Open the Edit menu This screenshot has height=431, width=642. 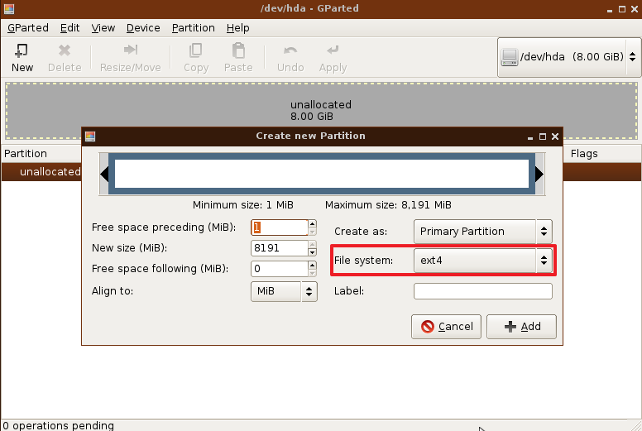click(x=70, y=28)
